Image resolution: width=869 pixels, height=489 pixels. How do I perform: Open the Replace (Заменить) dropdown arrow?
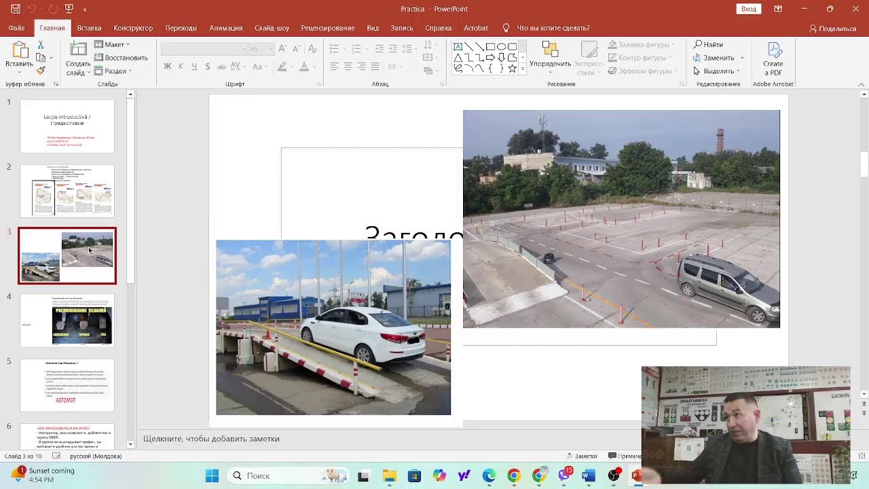click(742, 58)
